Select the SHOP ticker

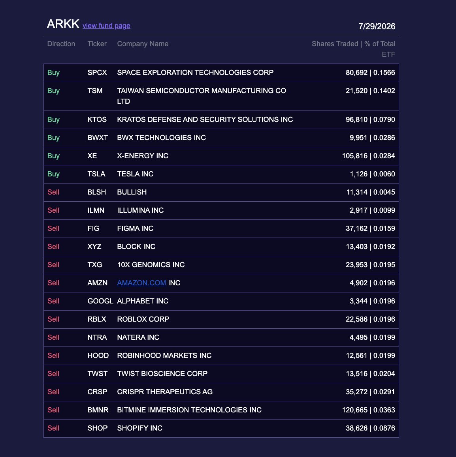coord(98,428)
